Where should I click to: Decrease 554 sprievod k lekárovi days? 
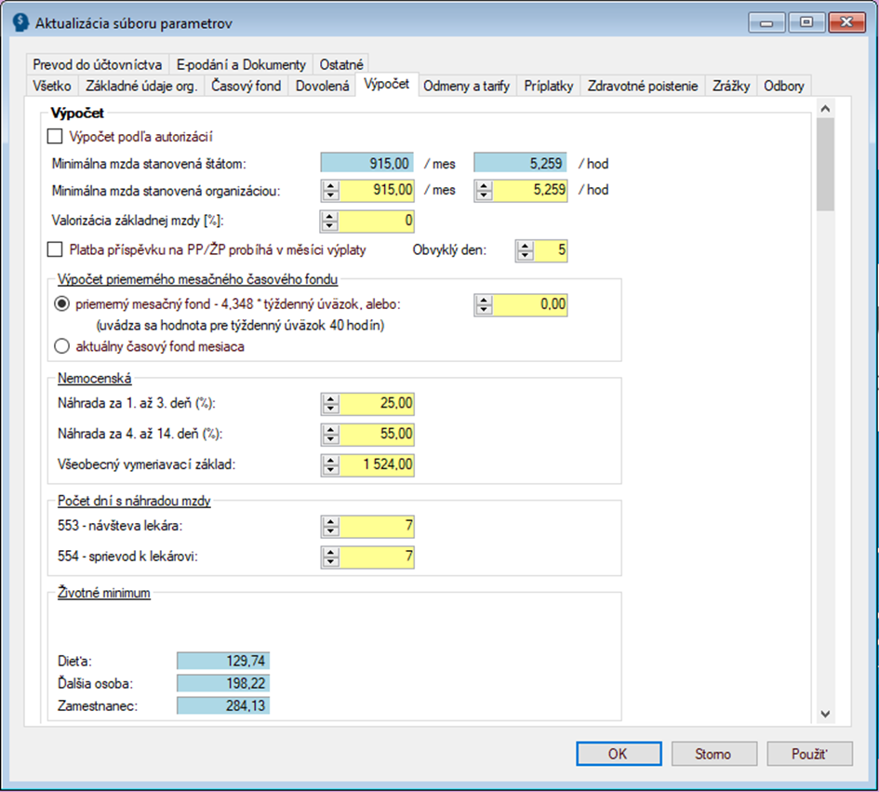point(330,561)
